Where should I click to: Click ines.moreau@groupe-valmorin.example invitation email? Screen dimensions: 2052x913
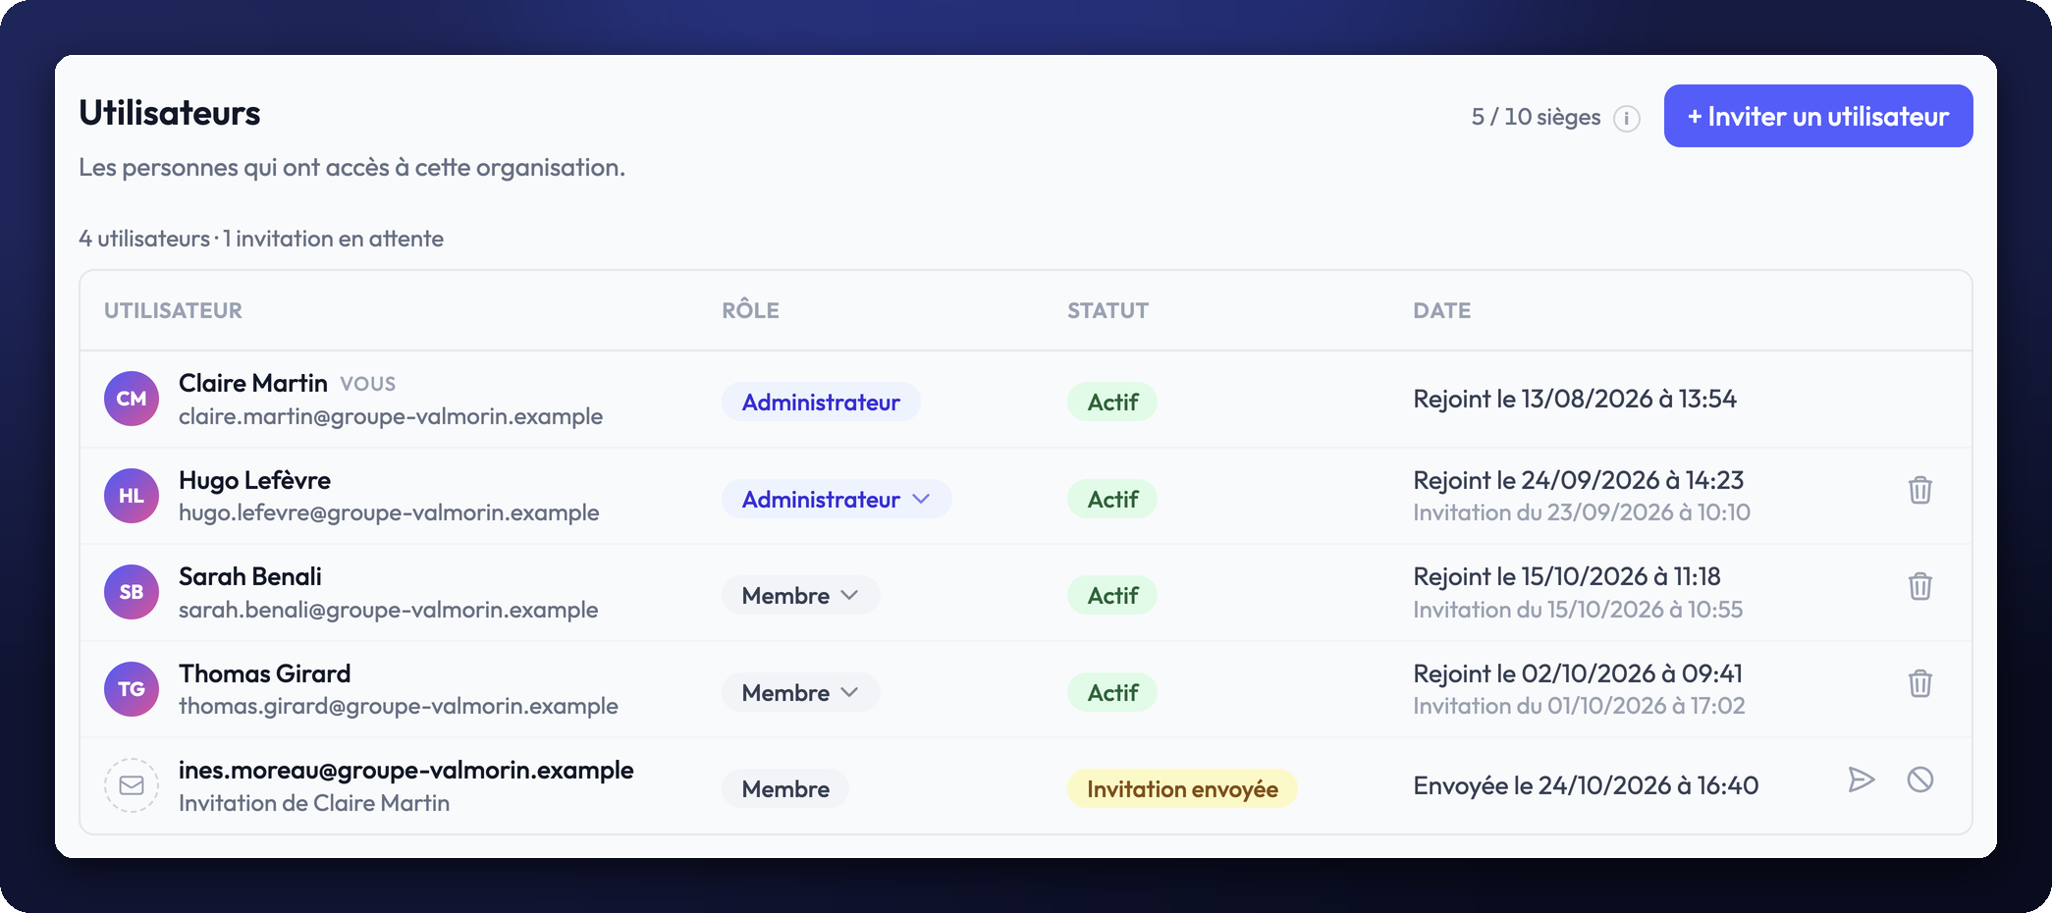tap(406, 770)
